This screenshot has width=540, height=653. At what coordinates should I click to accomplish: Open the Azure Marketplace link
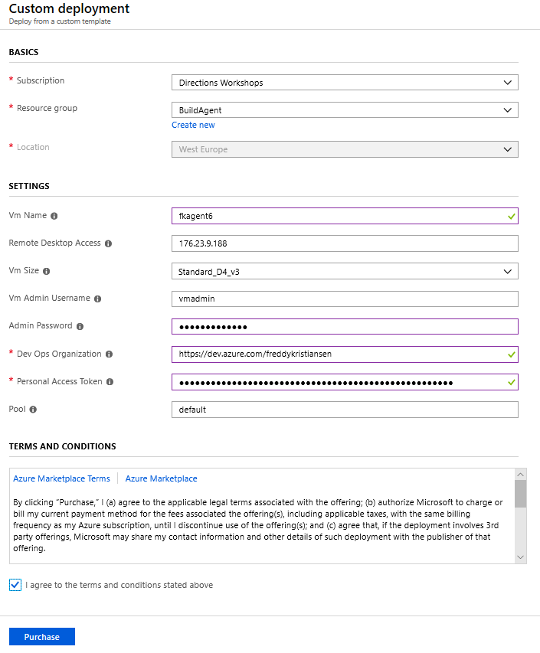point(161,478)
